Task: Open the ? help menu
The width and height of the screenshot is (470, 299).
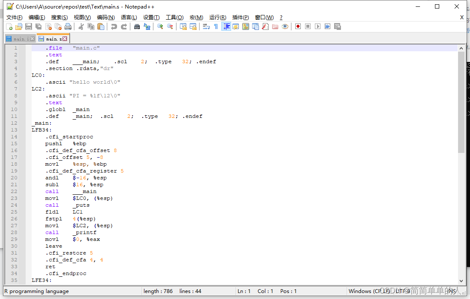Action: coord(281,18)
